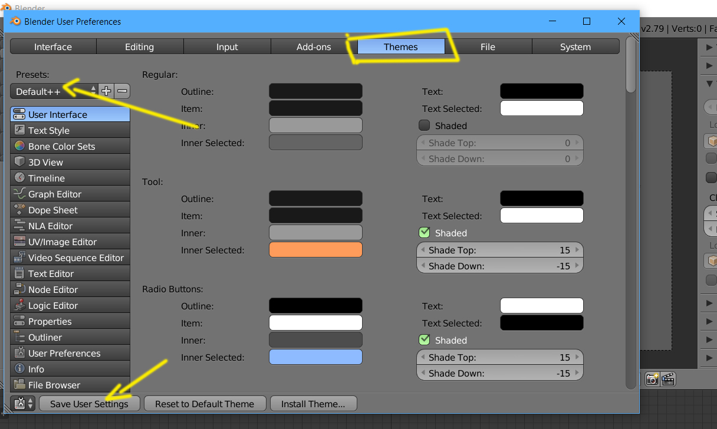The image size is (717, 429).
Task: Open Video Sequence Editor theme section
Action: point(70,258)
